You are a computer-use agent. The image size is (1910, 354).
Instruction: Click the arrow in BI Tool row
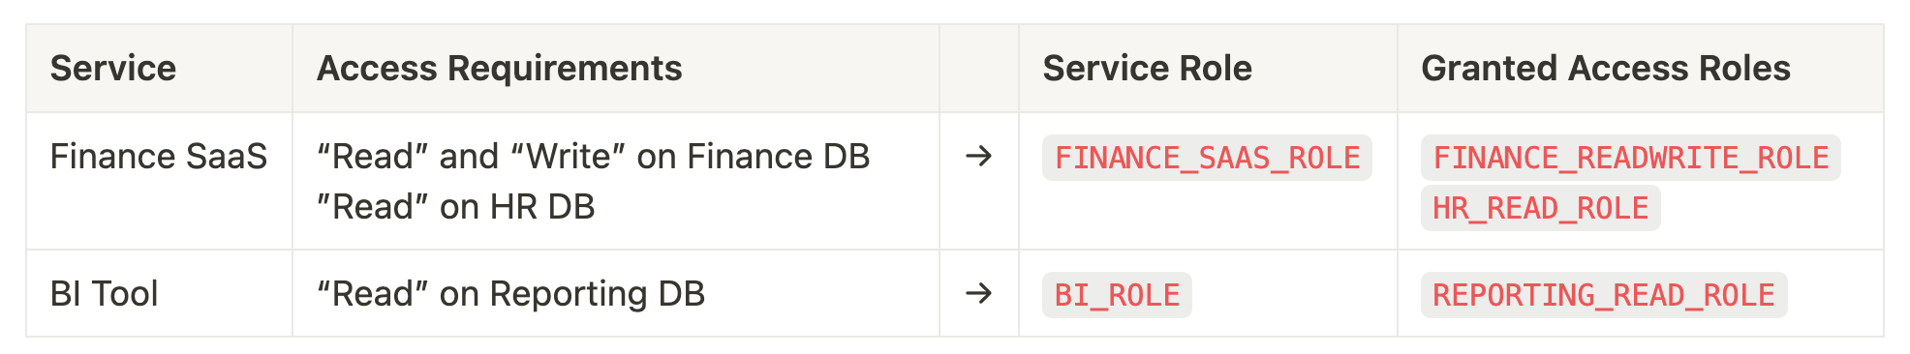(x=979, y=293)
